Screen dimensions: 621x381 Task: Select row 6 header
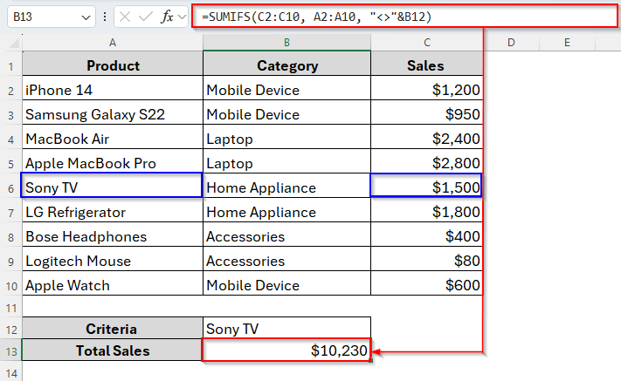[x=10, y=187]
